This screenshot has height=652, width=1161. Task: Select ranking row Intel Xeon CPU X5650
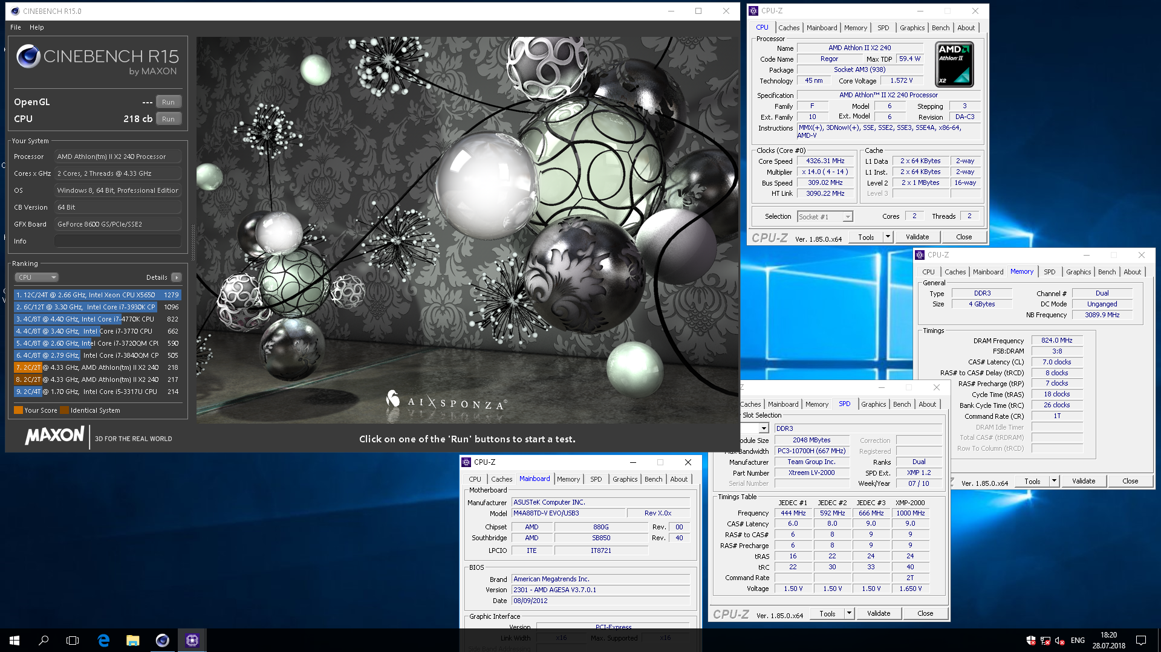[97, 295]
